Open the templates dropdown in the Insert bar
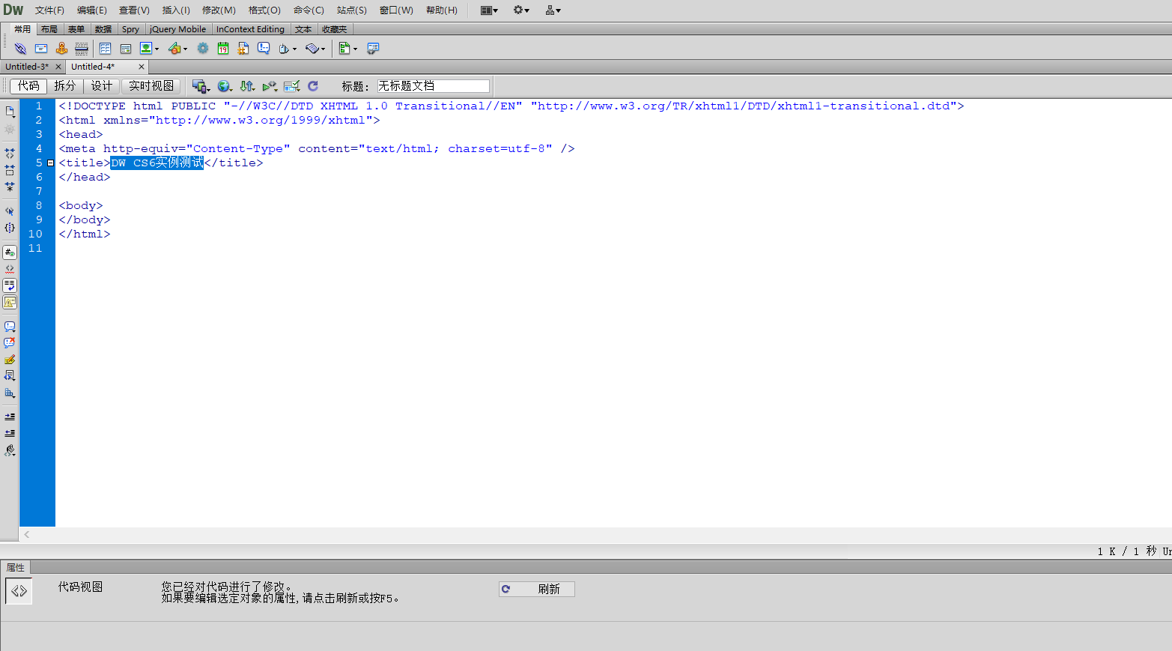Image resolution: width=1172 pixels, height=651 pixels. coord(355,50)
